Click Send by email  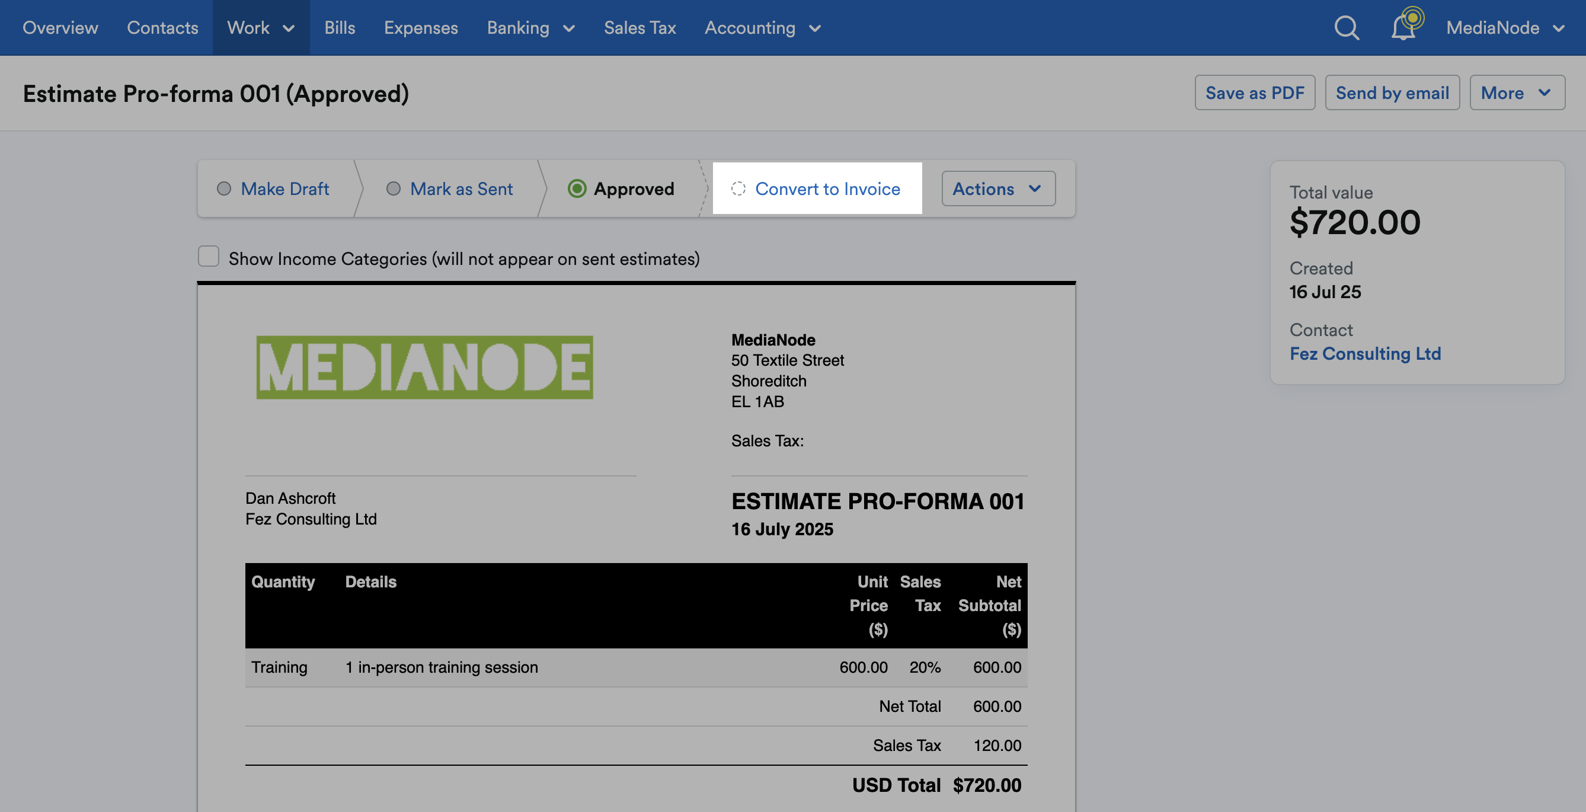[1392, 93]
